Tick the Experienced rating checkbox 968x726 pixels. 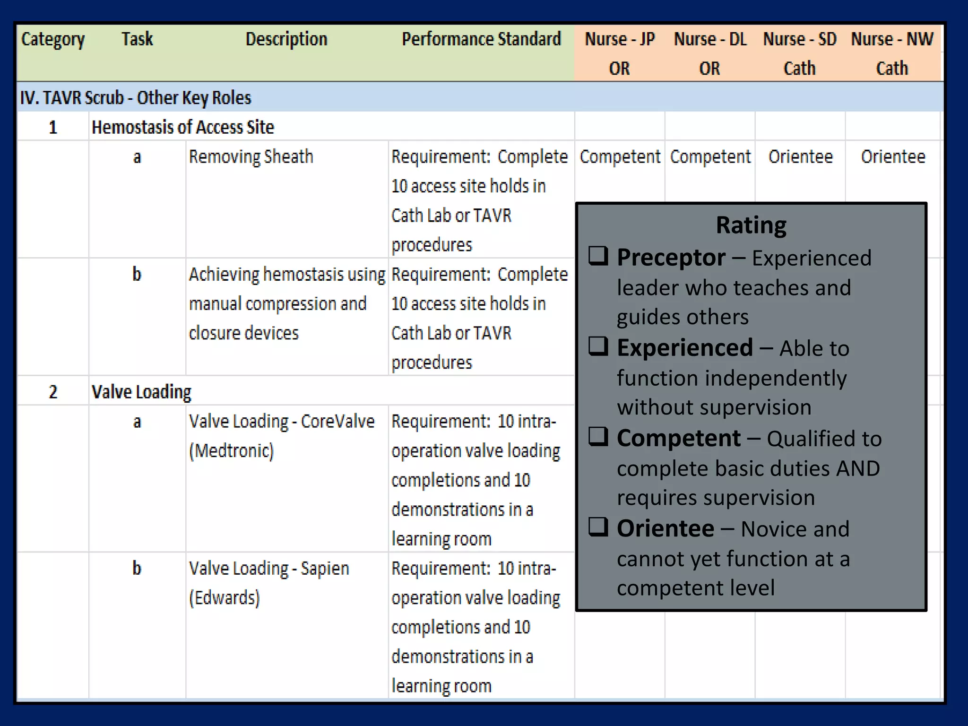pos(598,346)
